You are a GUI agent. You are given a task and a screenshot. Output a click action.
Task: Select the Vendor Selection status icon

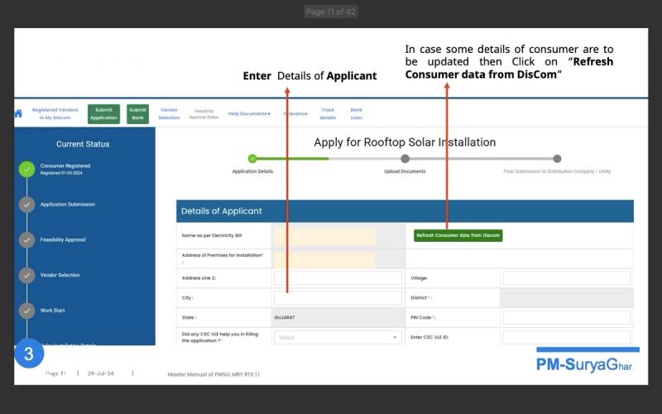coord(26,275)
